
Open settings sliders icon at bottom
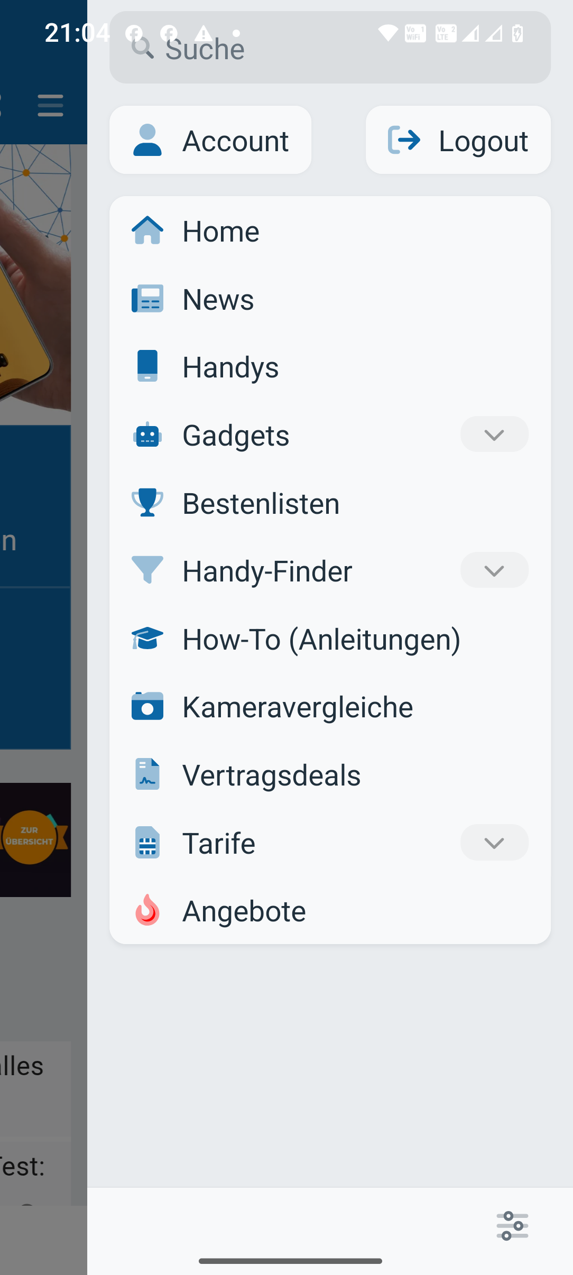click(x=512, y=1226)
